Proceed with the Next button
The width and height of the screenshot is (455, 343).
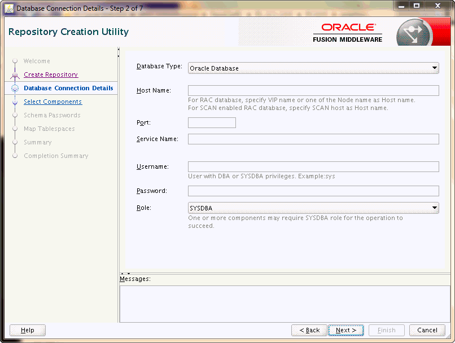pyautogui.click(x=346, y=330)
